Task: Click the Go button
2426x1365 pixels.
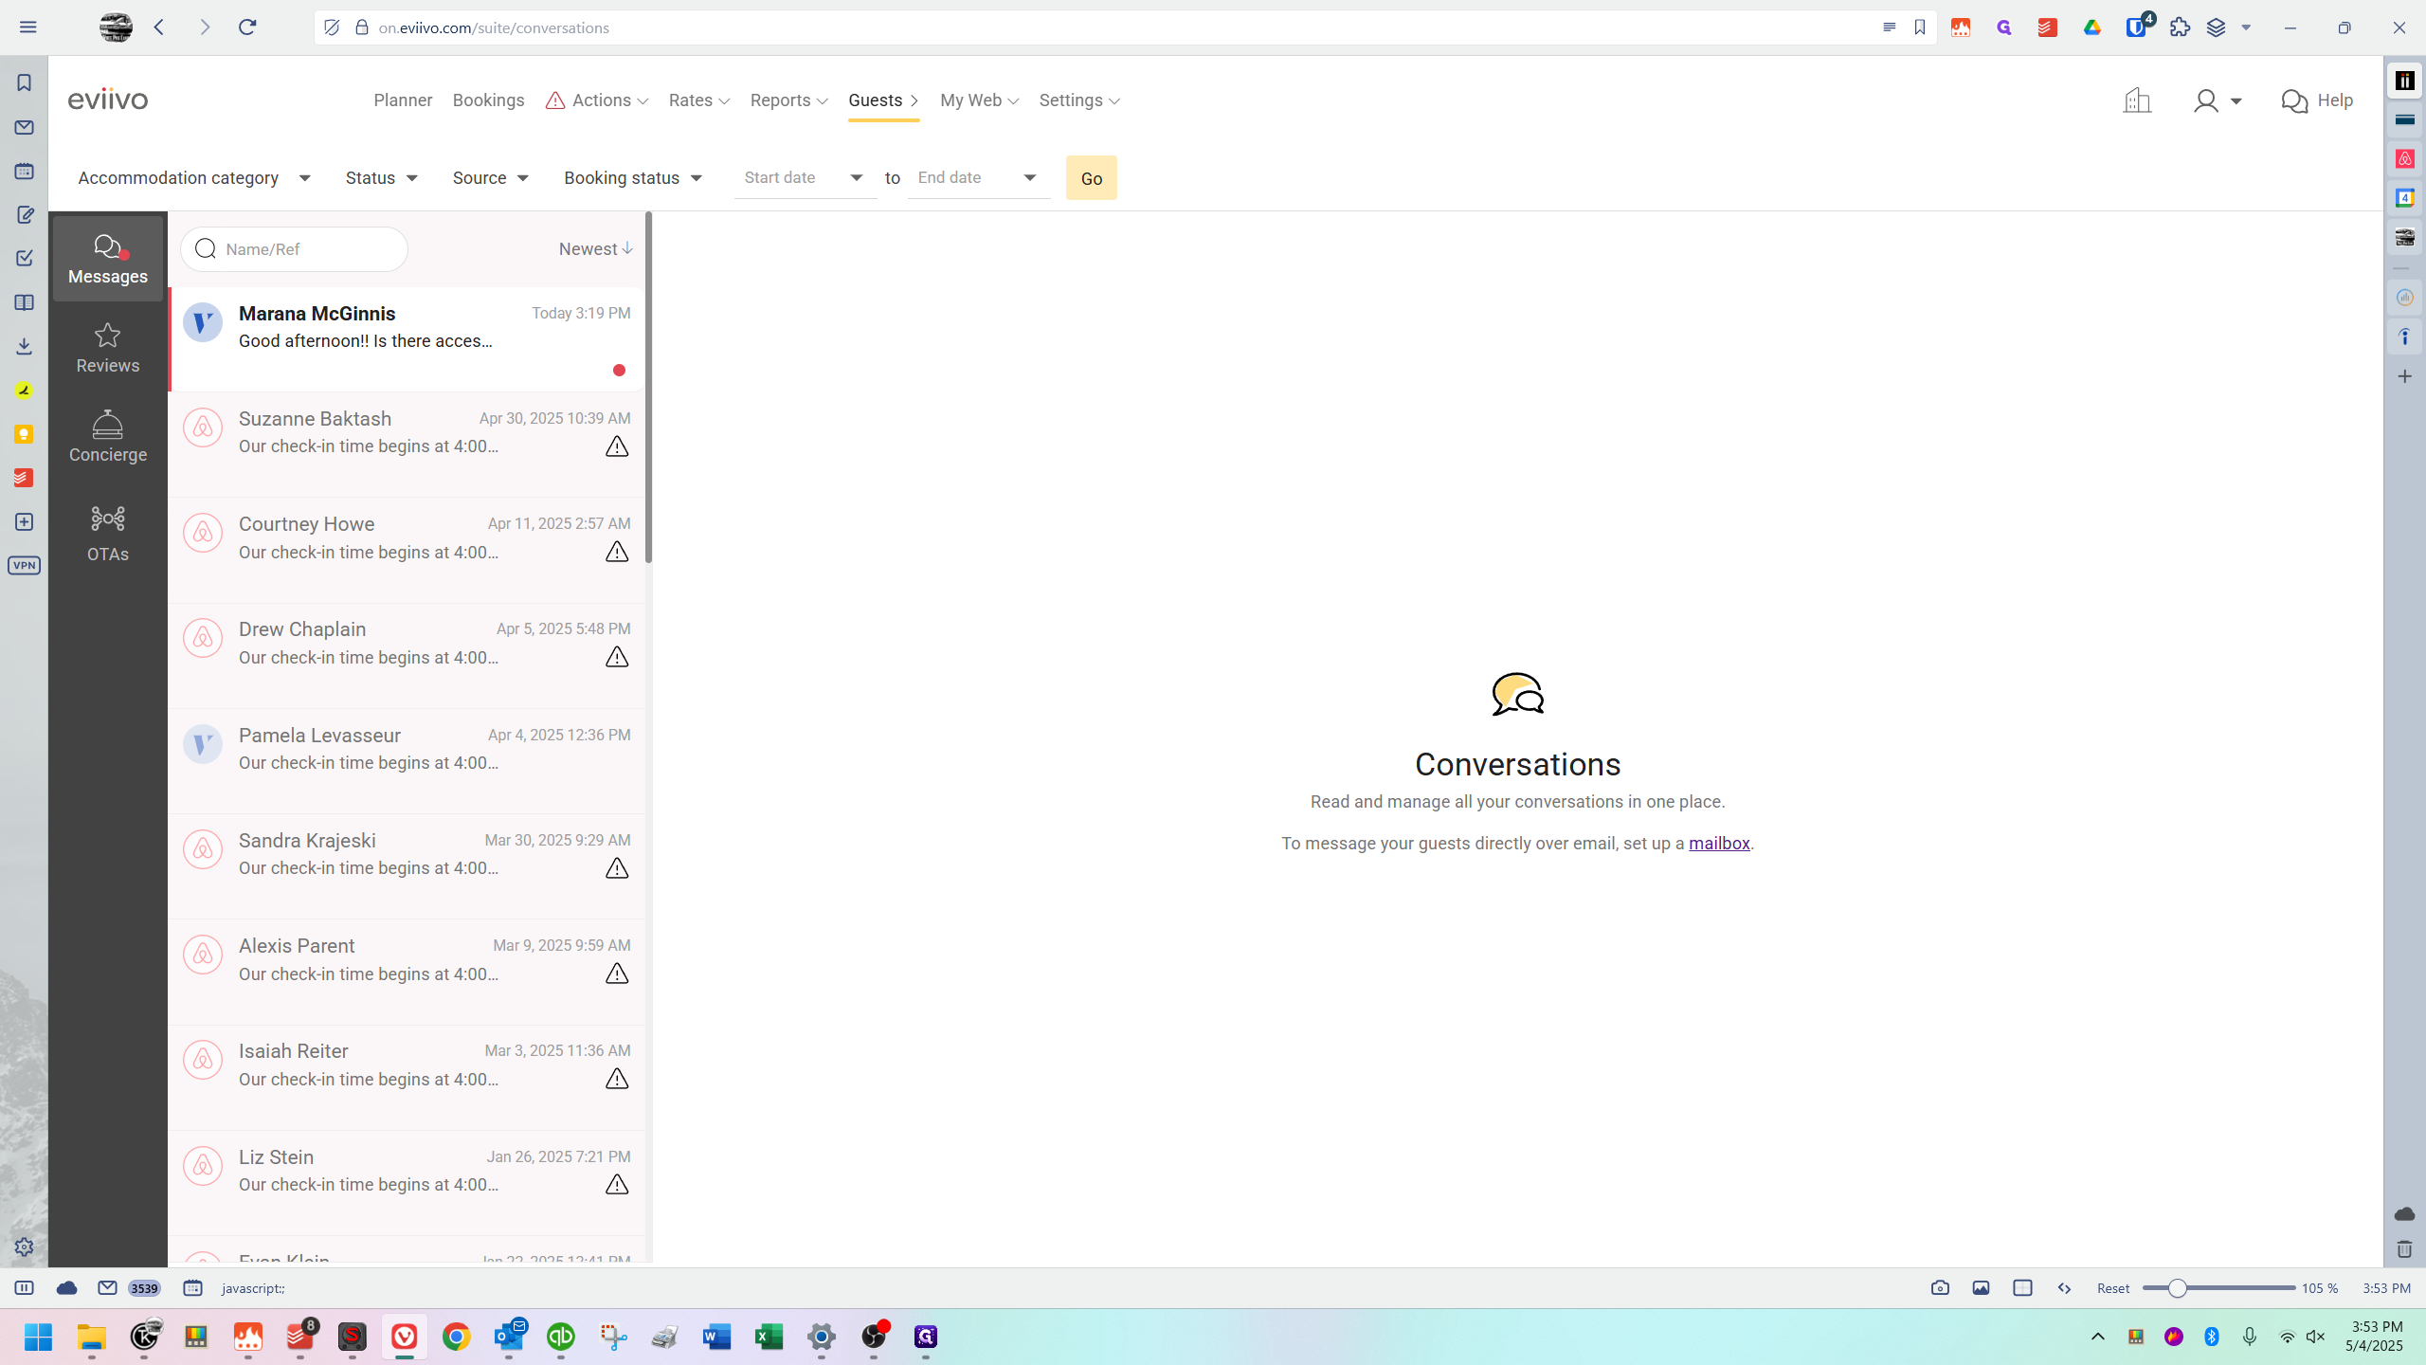Action: click(x=1092, y=178)
